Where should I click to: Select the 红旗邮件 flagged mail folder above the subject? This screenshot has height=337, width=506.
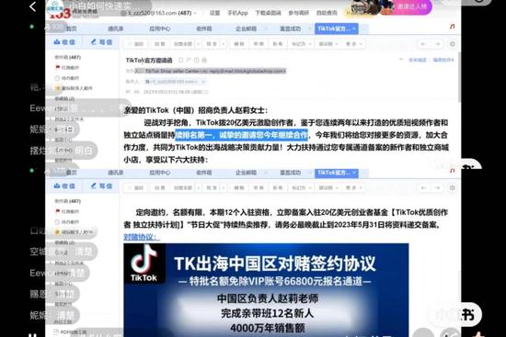(x=67, y=67)
